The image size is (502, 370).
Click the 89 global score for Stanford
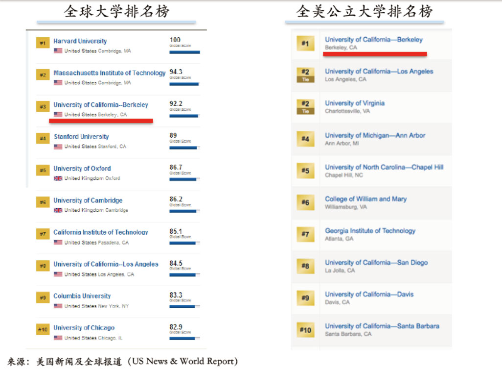pyautogui.click(x=173, y=135)
